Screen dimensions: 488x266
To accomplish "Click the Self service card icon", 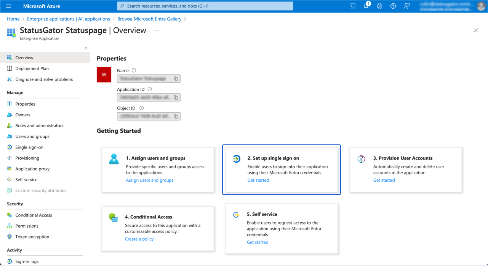I will click(x=236, y=215).
